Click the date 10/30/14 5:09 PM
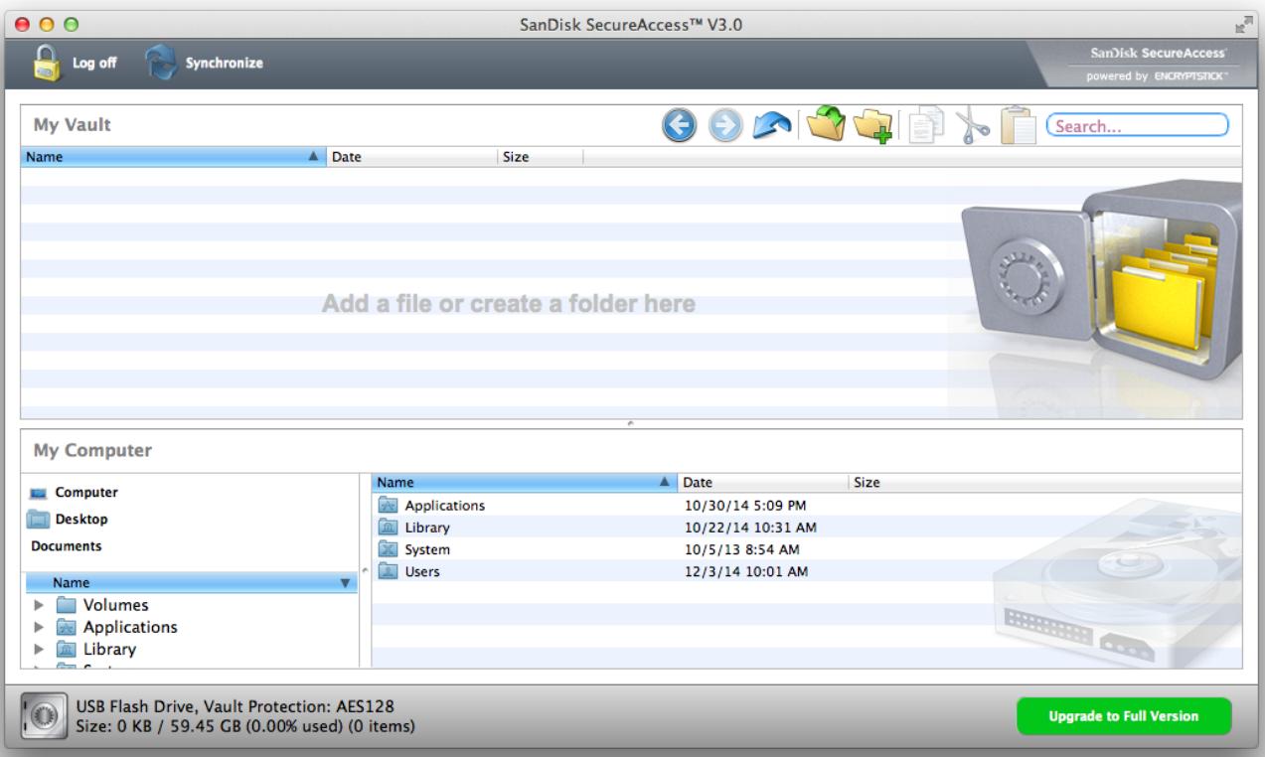This screenshot has width=1265, height=757. pos(745,506)
